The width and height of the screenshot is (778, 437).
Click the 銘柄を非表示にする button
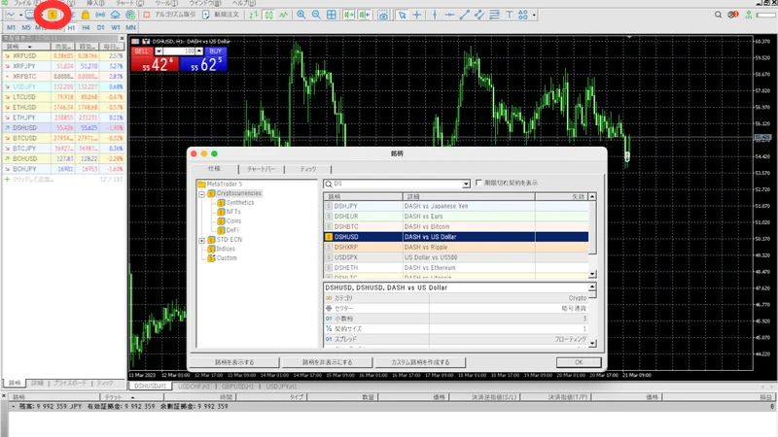[327, 362]
